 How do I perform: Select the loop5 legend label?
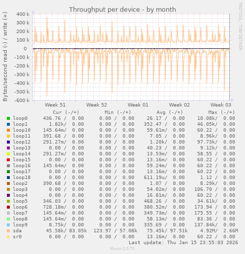click(20, 201)
